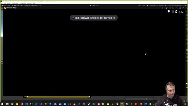Click Unity's icon size slider handle
The height and width of the screenshot is (106, 188).
coord(147,99)
